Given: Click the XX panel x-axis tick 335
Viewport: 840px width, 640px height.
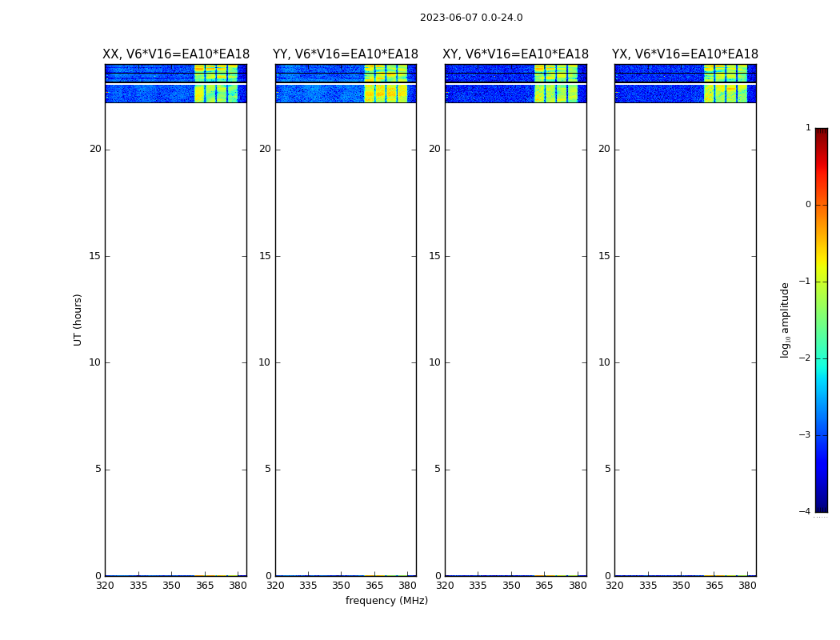Looking at the screenshot, I should (x=138, y=586).
